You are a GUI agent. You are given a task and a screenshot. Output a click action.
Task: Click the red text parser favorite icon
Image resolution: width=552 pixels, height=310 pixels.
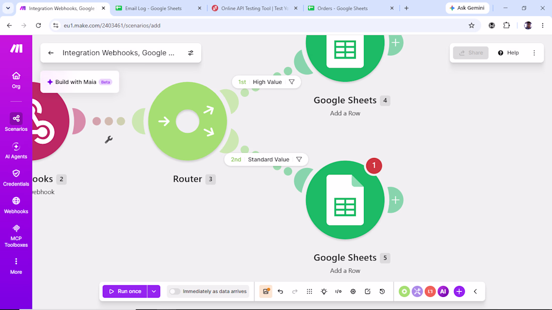pyautogui.click(x=430, y=291)
